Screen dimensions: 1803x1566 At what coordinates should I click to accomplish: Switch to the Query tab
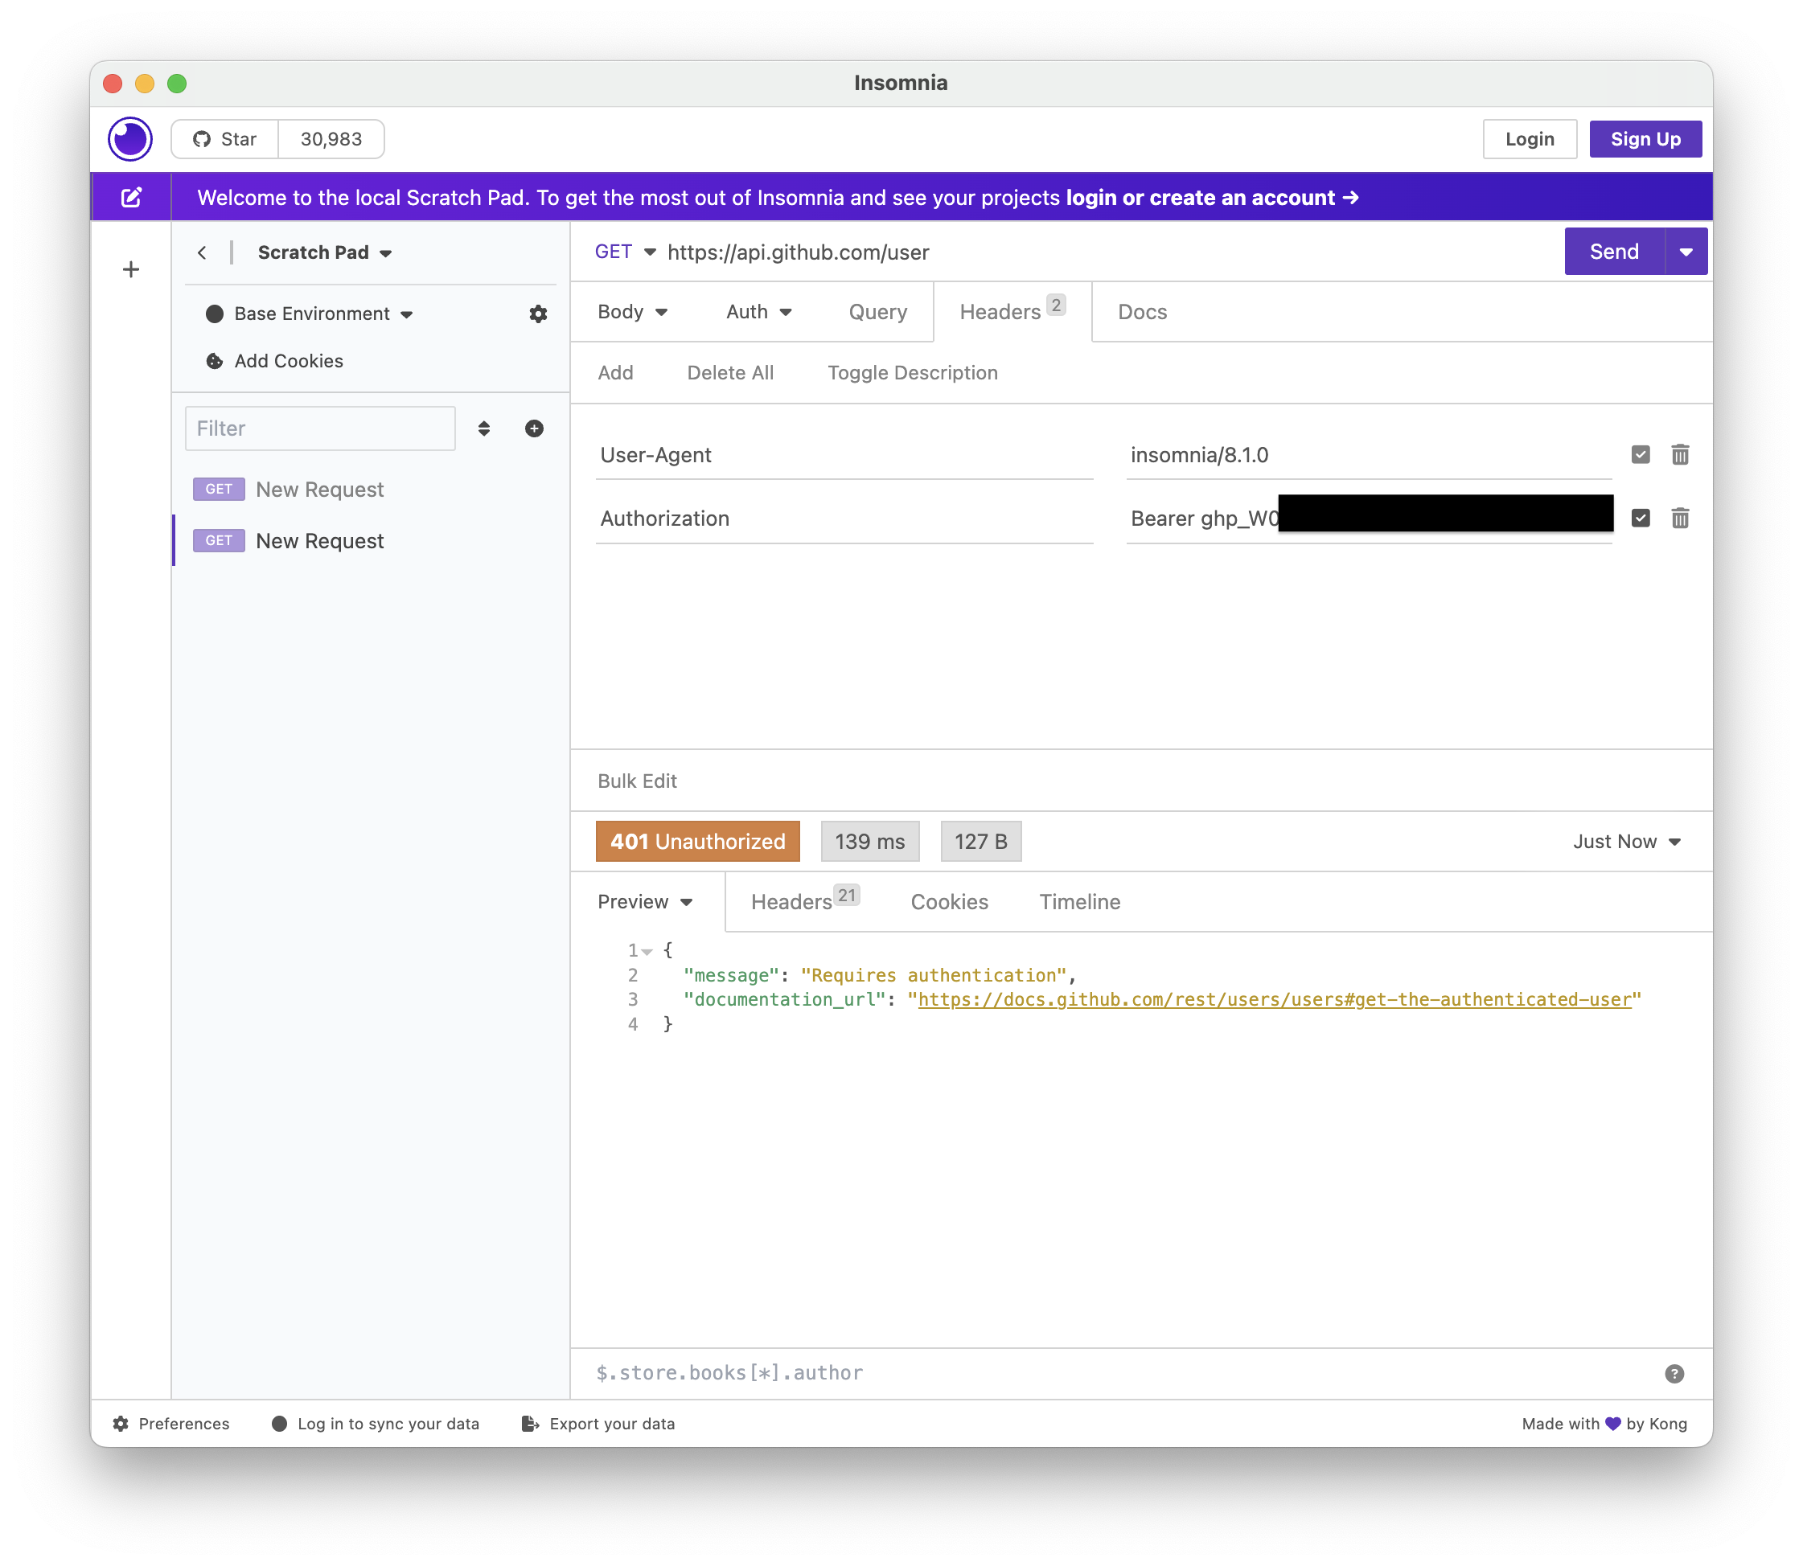[877, 312]
